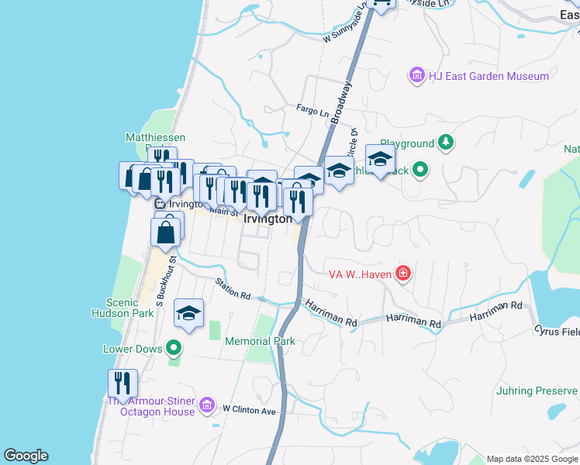Select the Armour-Stiner Octagon House museum icon
Viewport: 580px width, 465px height.
tap(206, 405)
